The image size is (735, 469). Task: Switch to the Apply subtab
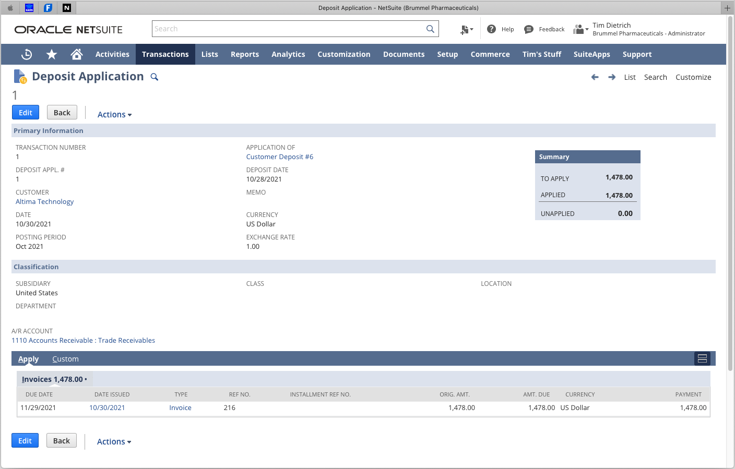coord(28,359)
